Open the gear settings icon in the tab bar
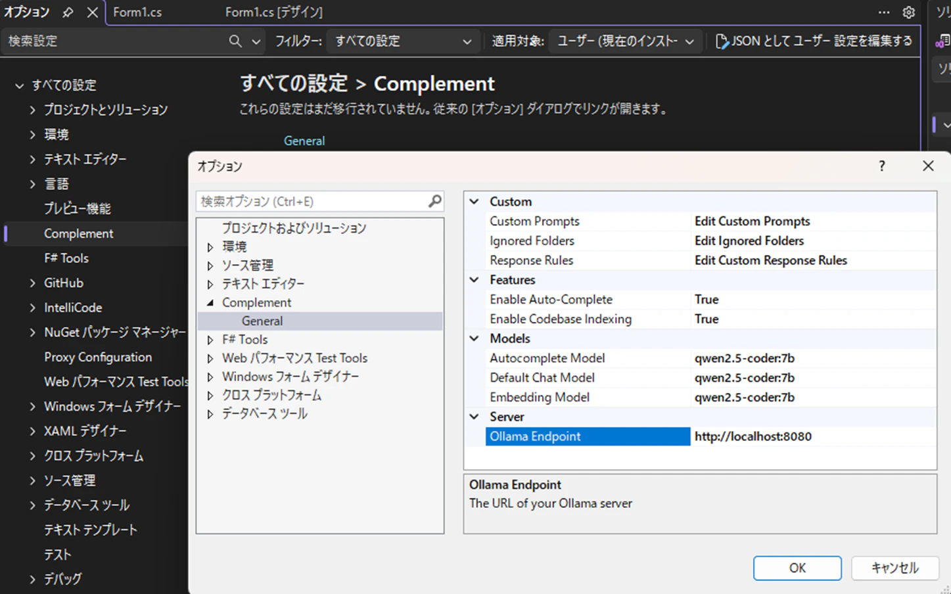Screen dimensions: 951x594 [909, 12]
